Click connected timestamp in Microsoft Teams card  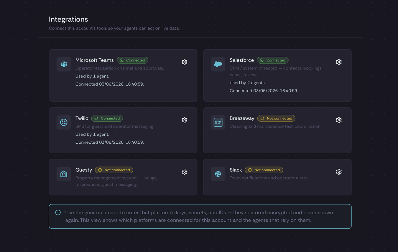coord(110,84)
